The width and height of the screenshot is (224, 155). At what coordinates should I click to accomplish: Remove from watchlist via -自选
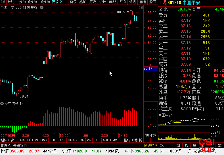point(143,2)
